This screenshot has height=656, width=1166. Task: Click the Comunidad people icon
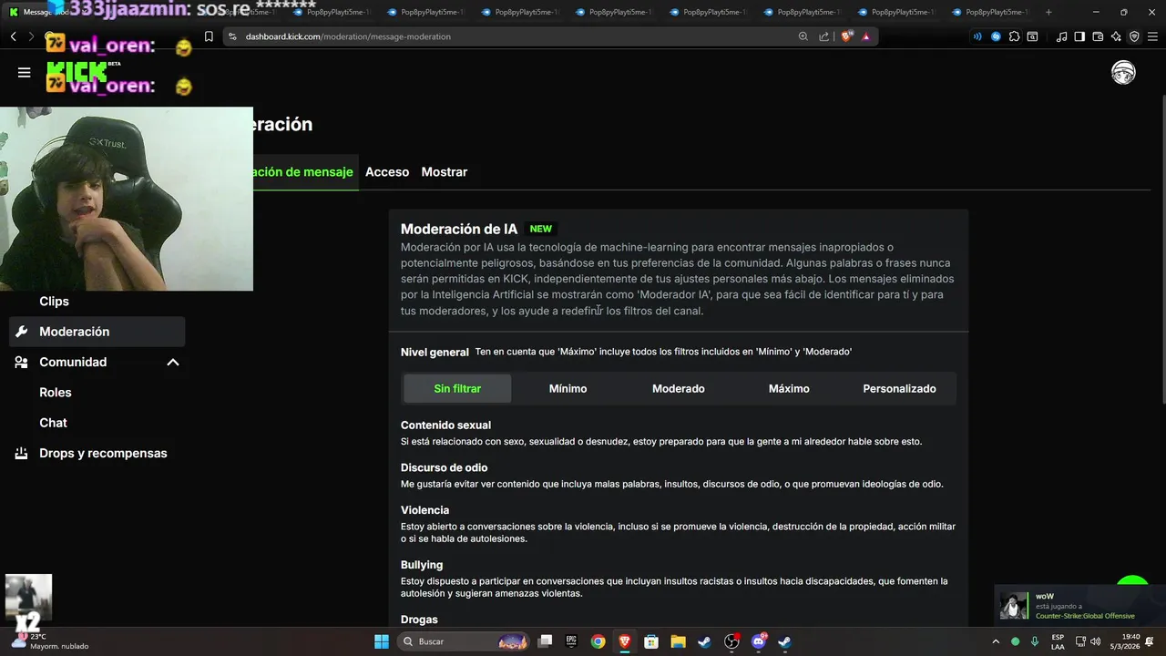click(x=22, y=362)
